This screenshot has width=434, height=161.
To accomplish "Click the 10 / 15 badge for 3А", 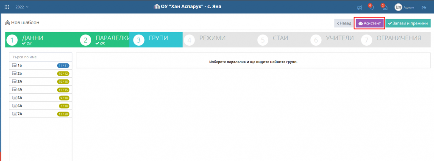I will pos(63,82).
